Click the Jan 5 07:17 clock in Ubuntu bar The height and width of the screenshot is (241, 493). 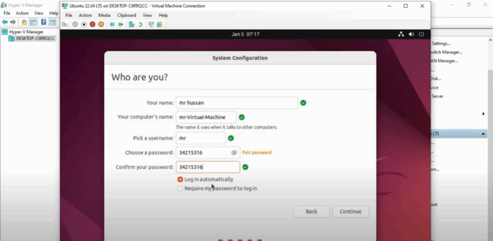tap(245, 34)
